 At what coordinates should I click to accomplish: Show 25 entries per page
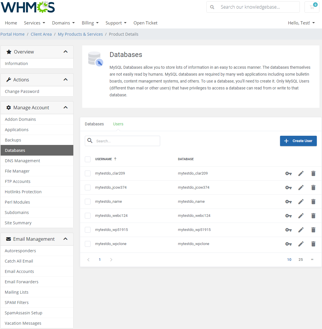(x=301, y=260)
